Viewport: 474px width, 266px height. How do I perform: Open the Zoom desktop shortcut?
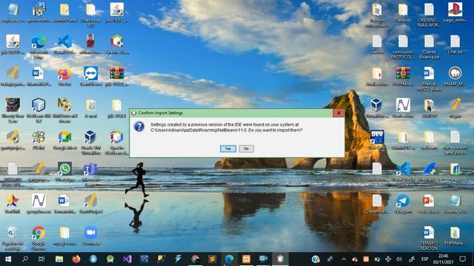pos(90,236)
